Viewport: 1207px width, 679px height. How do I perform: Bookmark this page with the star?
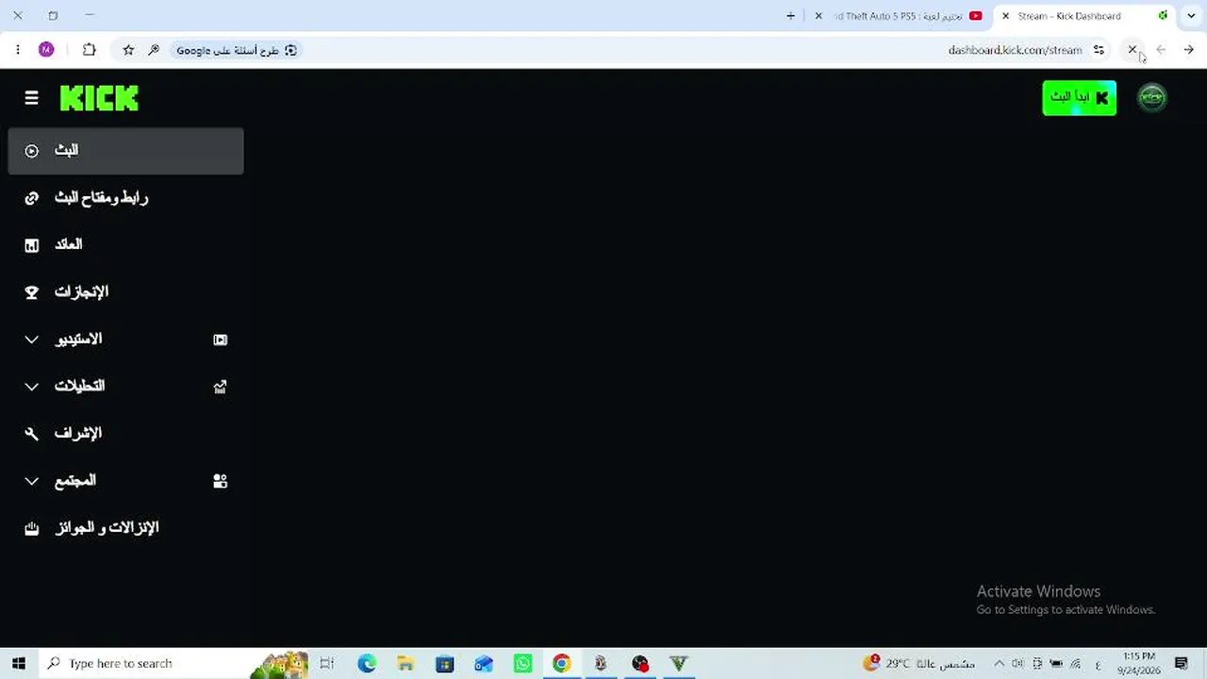click(128, 50)
